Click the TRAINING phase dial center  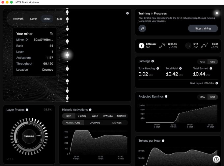(29, 136)
